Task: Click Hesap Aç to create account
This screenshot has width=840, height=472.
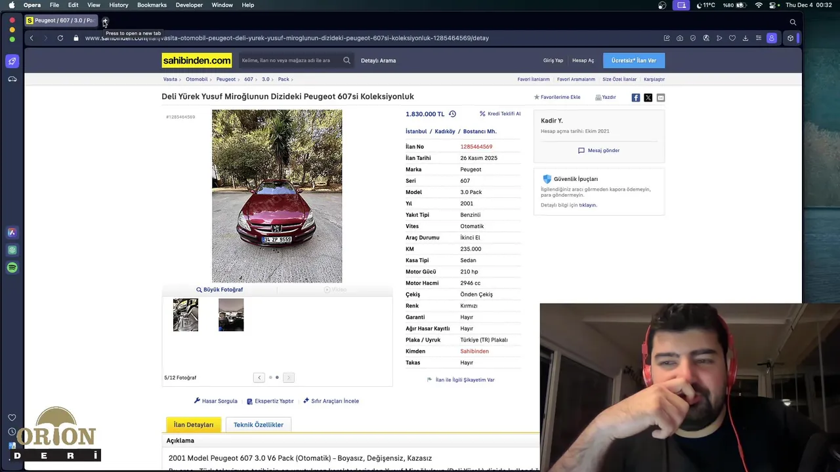Action: [x=583, y=60]
